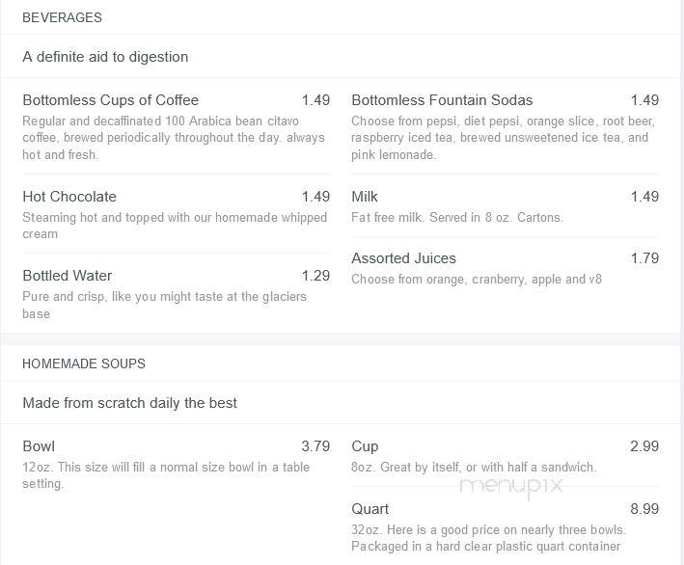
Task: Click the 3.79 Bowl price
Action: point(315,446)
